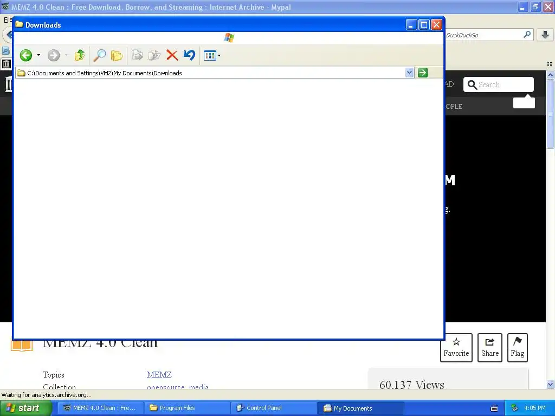This screenshot has height=416, width=555.
Task: Open the Views button in toolbar
Action: (210, 56)
